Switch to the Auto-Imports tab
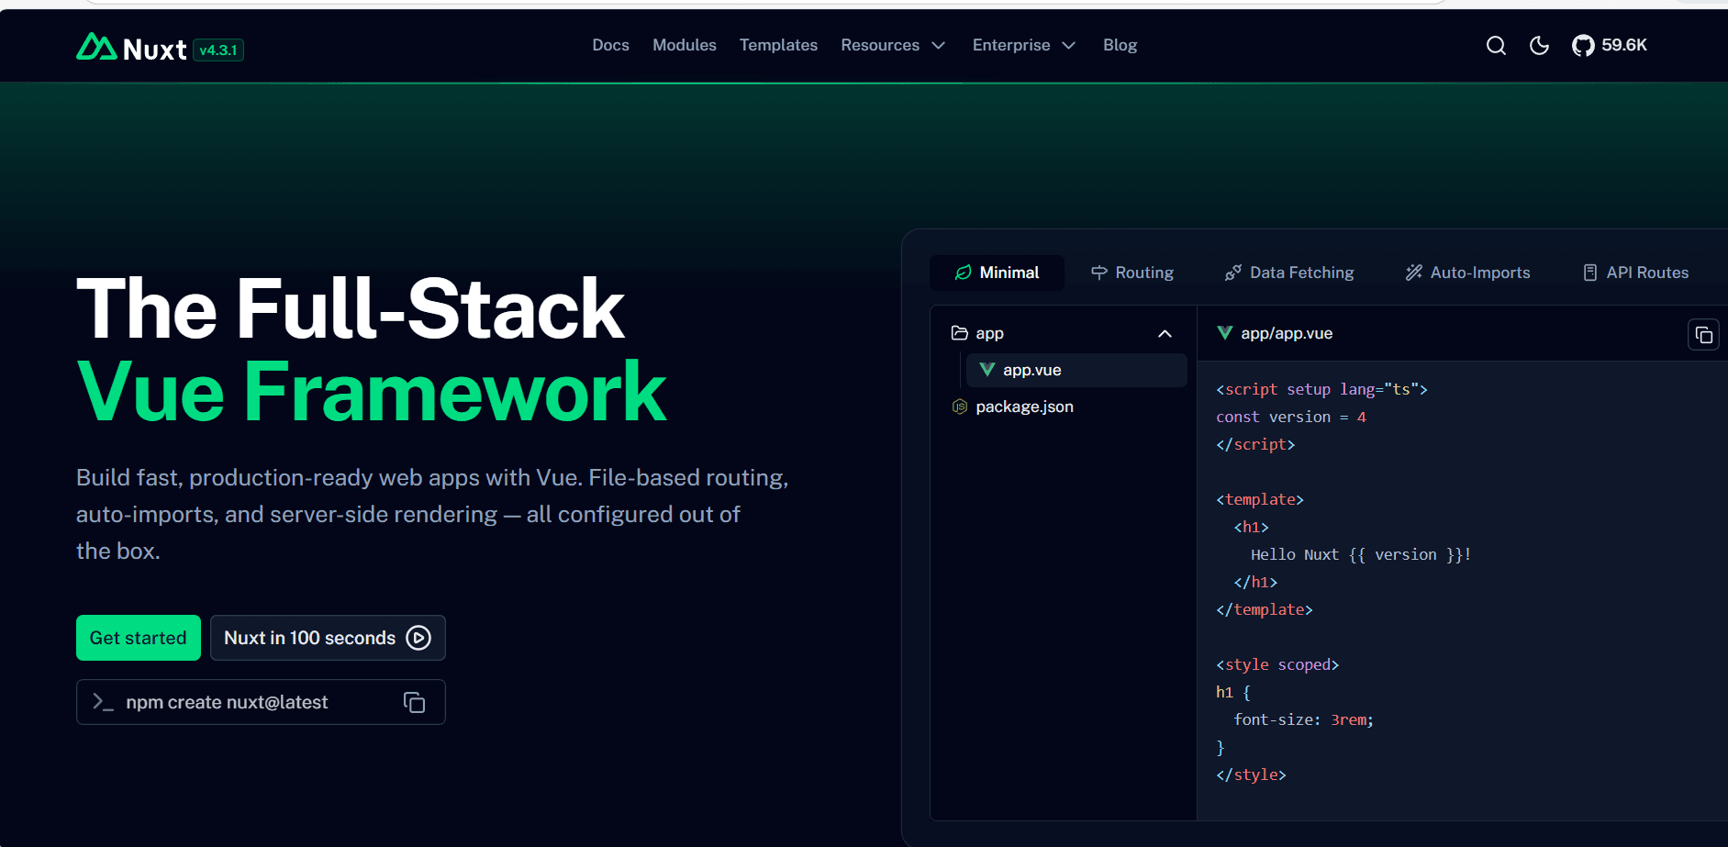The image size is (1728, 847). click(x=1467, y=273)
